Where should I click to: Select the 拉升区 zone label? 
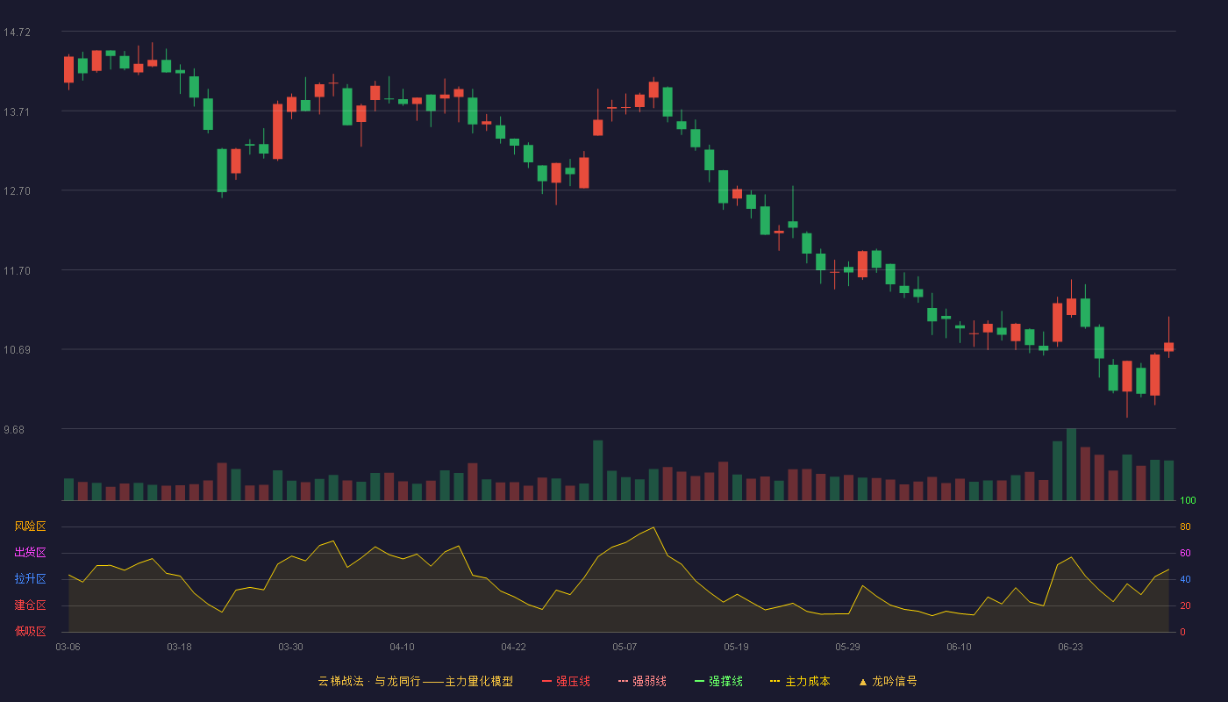(30, 579)
